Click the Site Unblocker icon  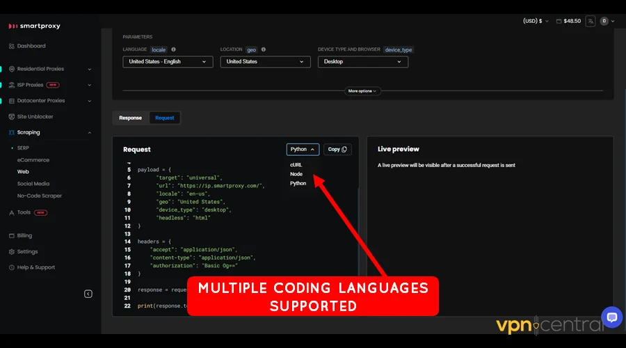[12, 117]
